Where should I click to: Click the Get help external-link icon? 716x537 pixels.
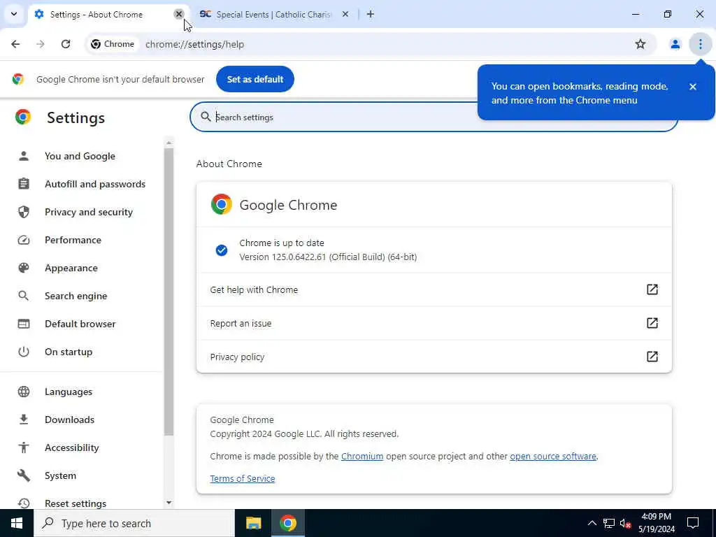(652, 289)
